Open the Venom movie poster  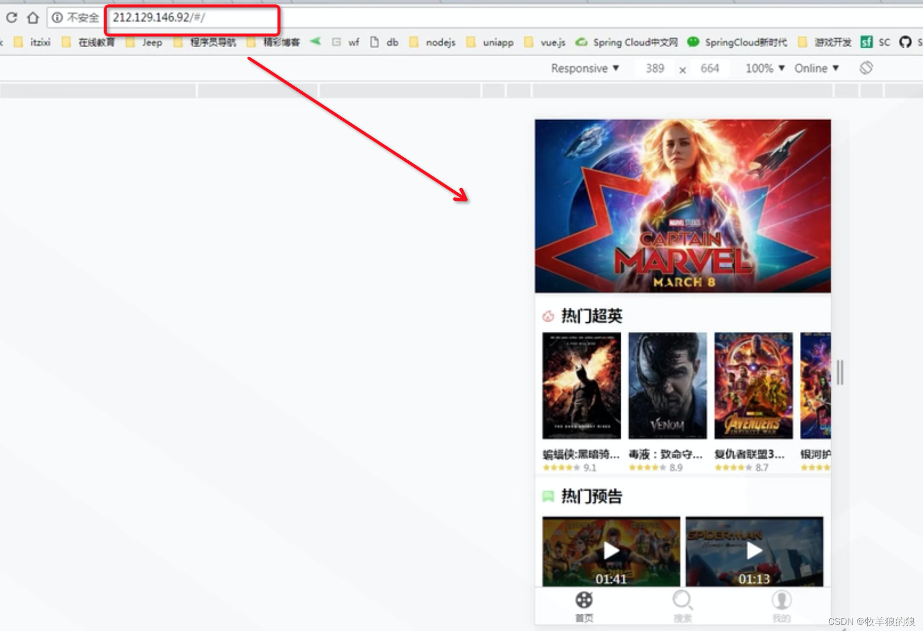[667, 385]
